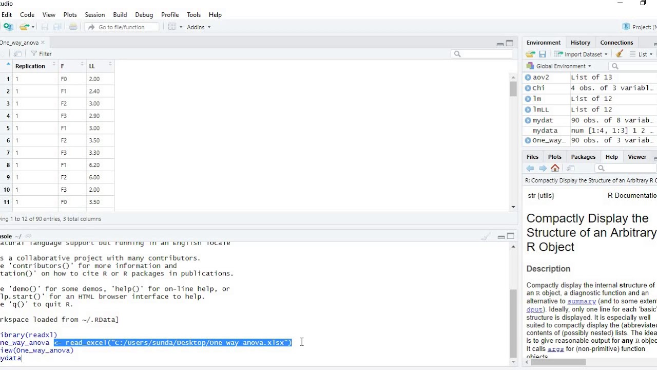This screenshot has width=657, height=370.
Task: Go to Help home page
Action: 555,168
